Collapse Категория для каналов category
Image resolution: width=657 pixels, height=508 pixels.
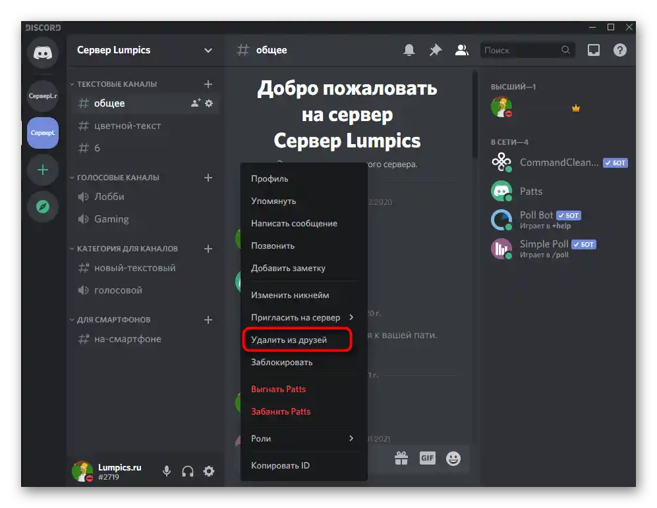124,249
